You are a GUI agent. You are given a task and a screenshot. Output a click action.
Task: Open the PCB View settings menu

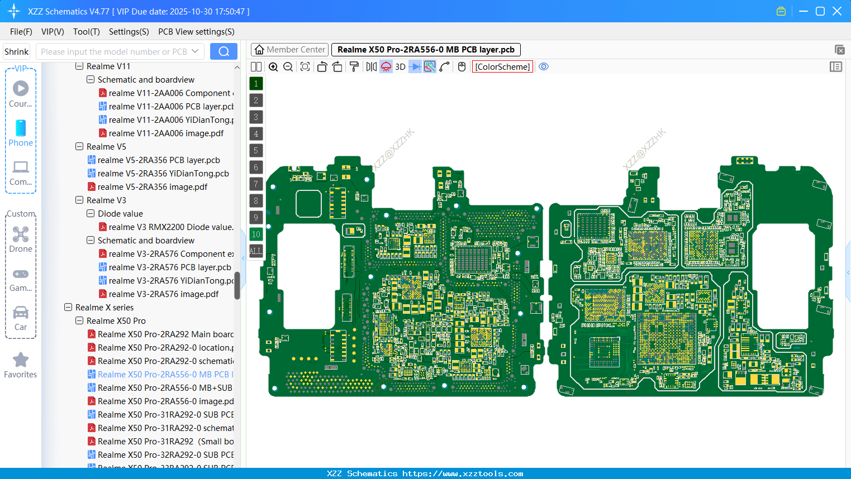(196, 32)
